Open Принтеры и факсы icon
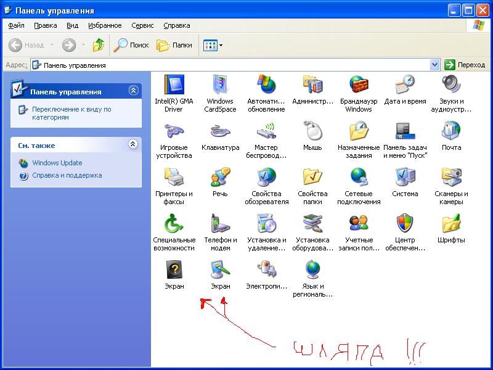Viewport: 493px width, 370px height. tap(174, 178)
